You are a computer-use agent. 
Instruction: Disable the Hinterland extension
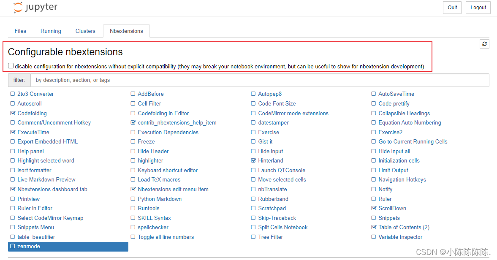[x=253, y=160]
